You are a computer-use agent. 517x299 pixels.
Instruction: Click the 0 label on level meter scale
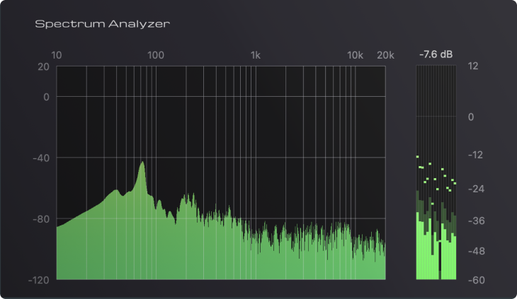[471, 117]
